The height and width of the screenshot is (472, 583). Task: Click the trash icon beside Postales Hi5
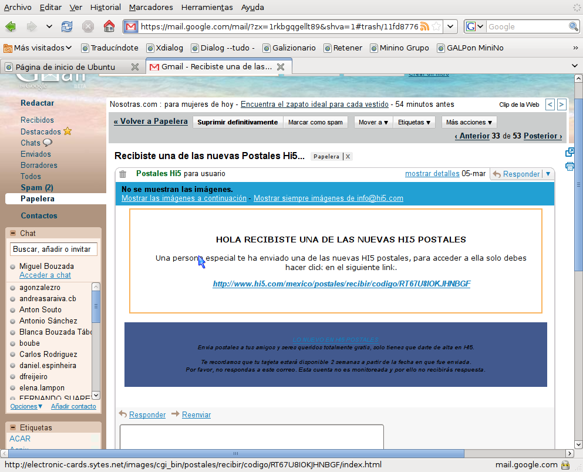pyautogui.click(x=123, y=174)
